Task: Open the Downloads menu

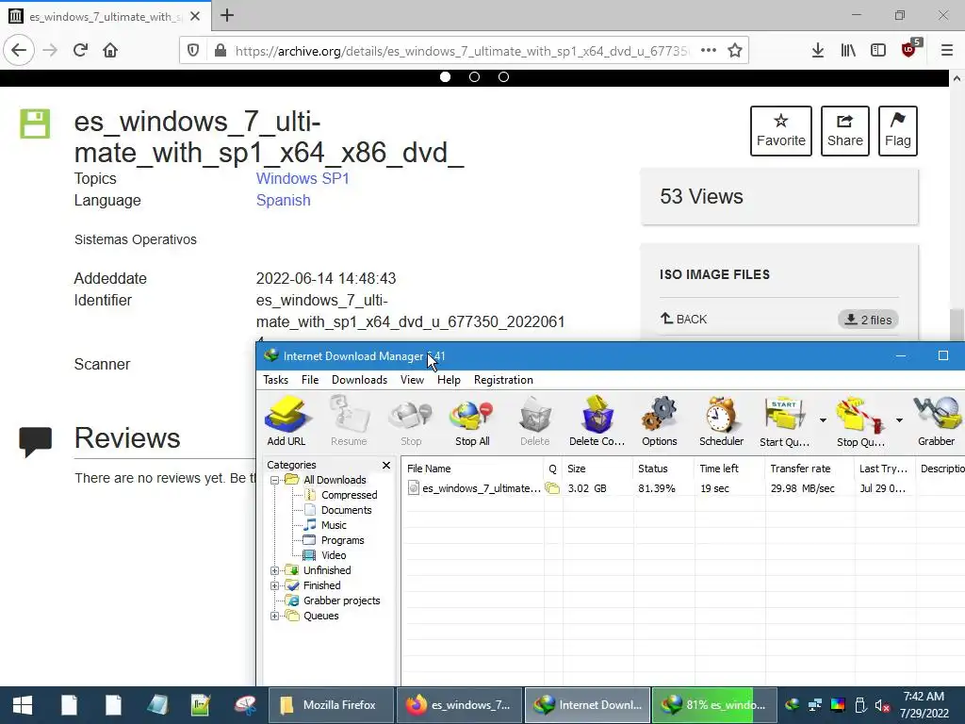Action: [359, 380]
